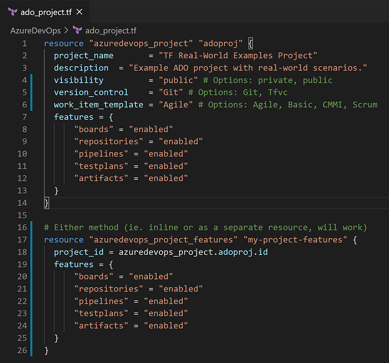Close the ado_project.tf tab
The height and width of the screenshot is (363, 389).
79,12
